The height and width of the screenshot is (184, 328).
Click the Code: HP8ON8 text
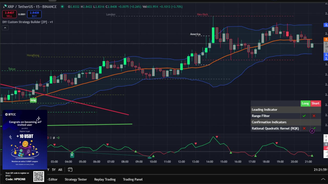15,179
